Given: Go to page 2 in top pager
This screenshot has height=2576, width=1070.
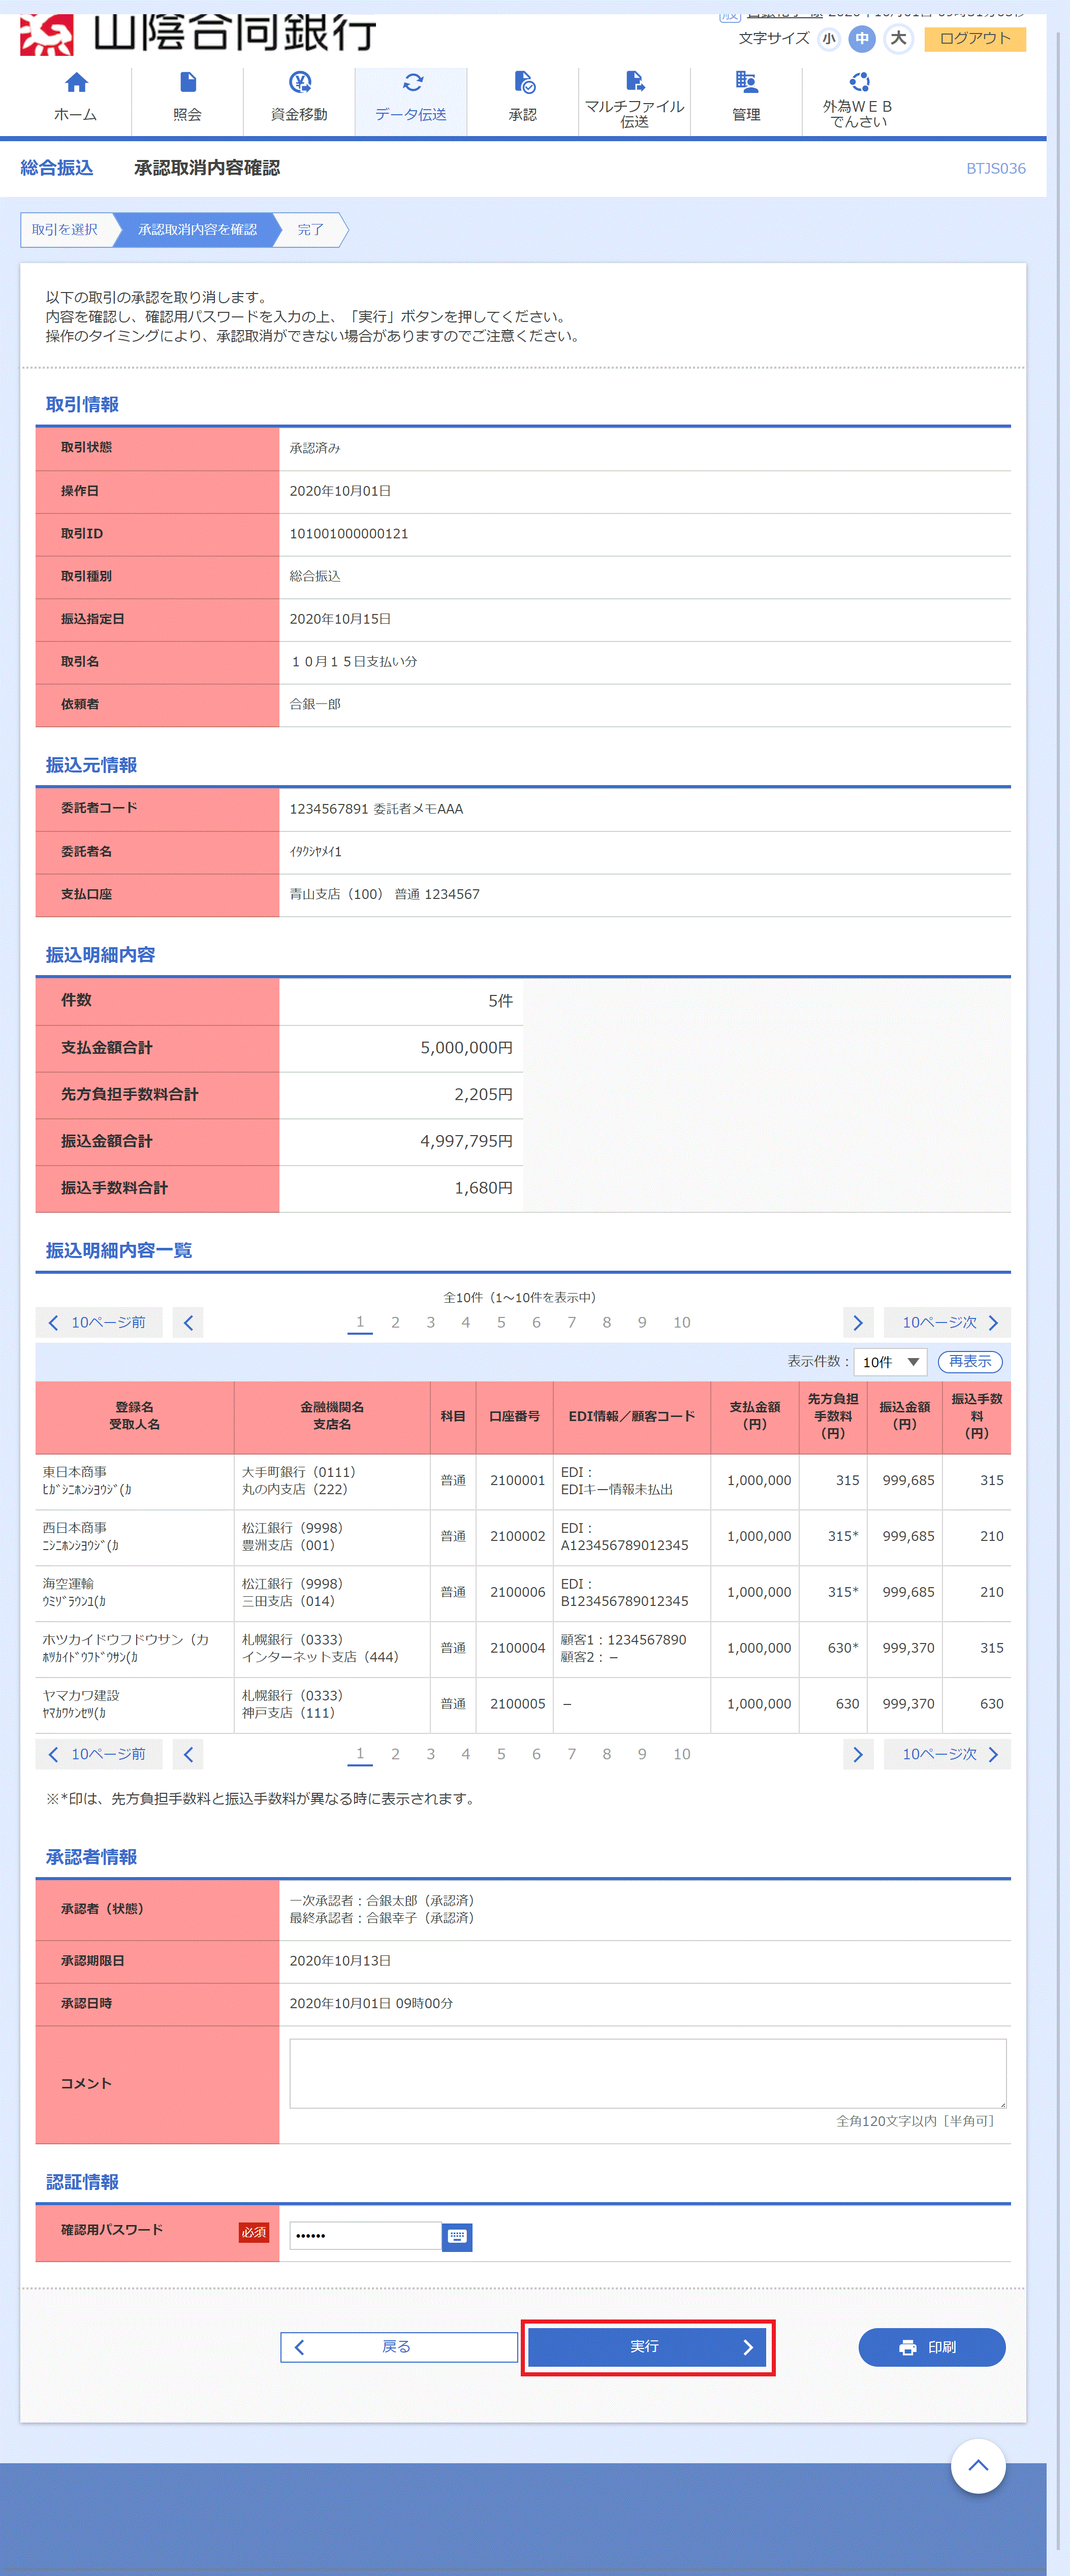Looking at the screenshot, I should point(395,1322).
